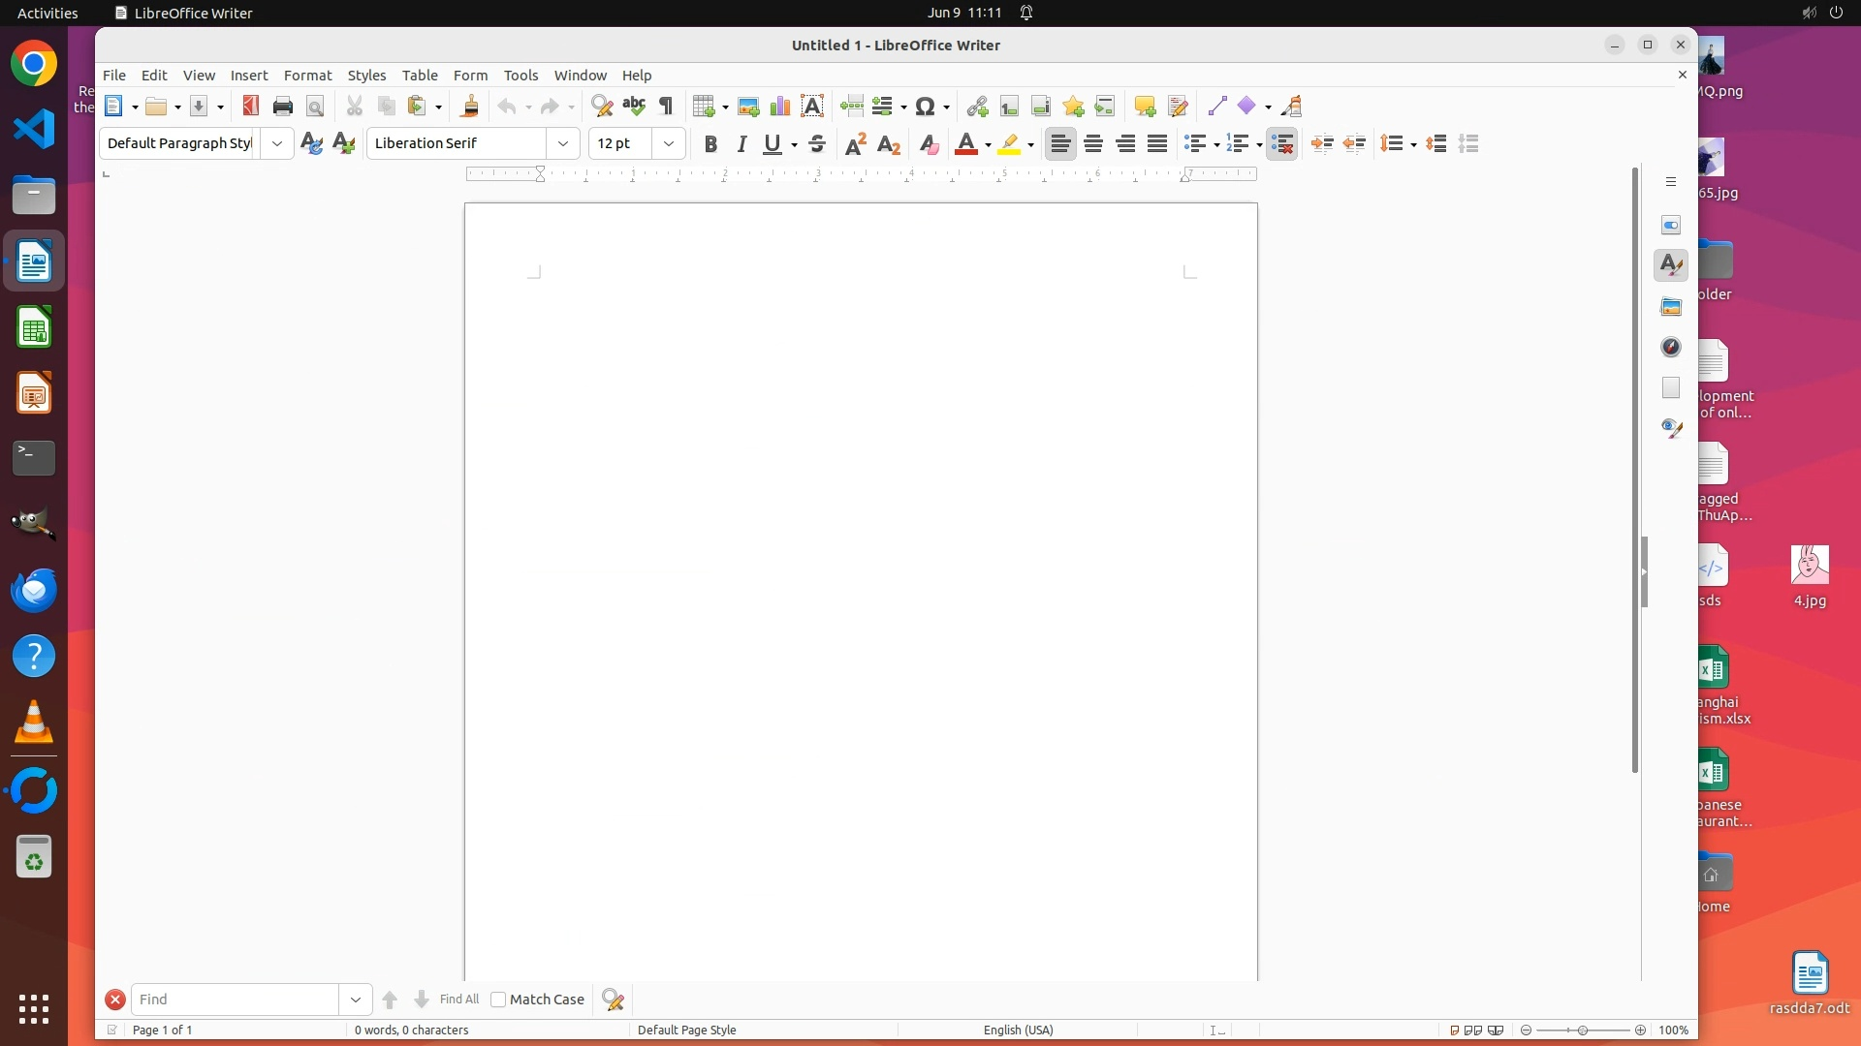Click the Strikethrough formatting icon
Image resolution: width=1861 pixels, height=1046 pixels.
pos(817,144)
